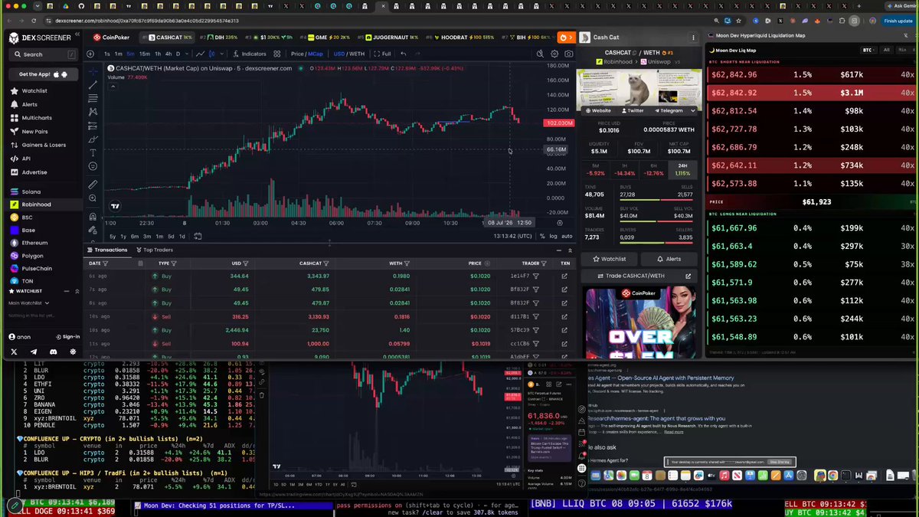Select the ruler measure tool
Screen dimensions: 919x517
(93, 185)
